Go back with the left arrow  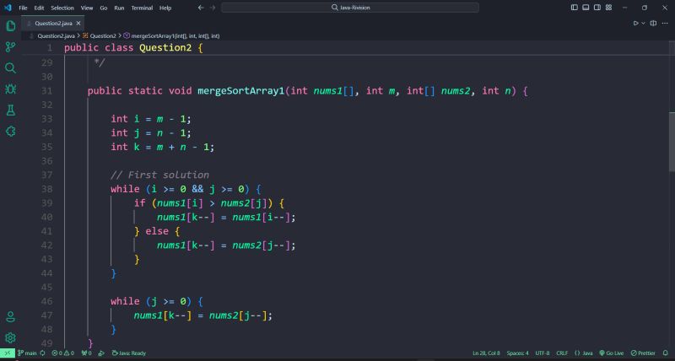tap(201, 8)
